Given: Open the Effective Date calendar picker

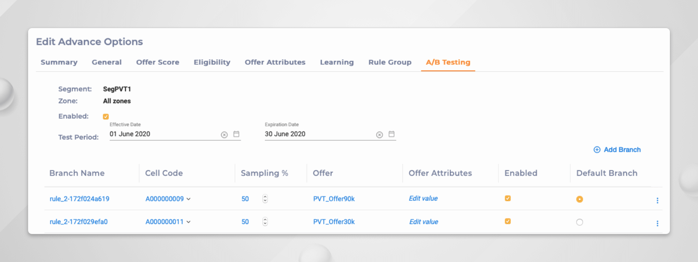Looking at the screenshot, I should pos(236,134).
